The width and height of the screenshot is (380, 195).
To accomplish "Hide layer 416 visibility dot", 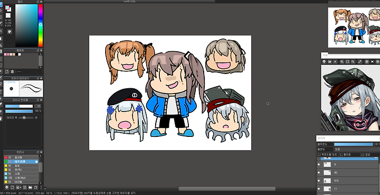I will coord(319,181).
